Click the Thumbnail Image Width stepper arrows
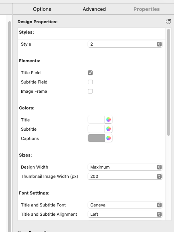174x232 pixels. click(159, 176)
